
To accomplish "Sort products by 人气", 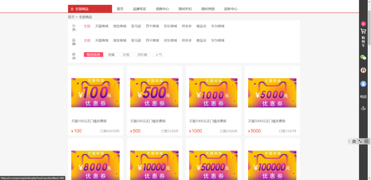I will click(x=159, y=55).
